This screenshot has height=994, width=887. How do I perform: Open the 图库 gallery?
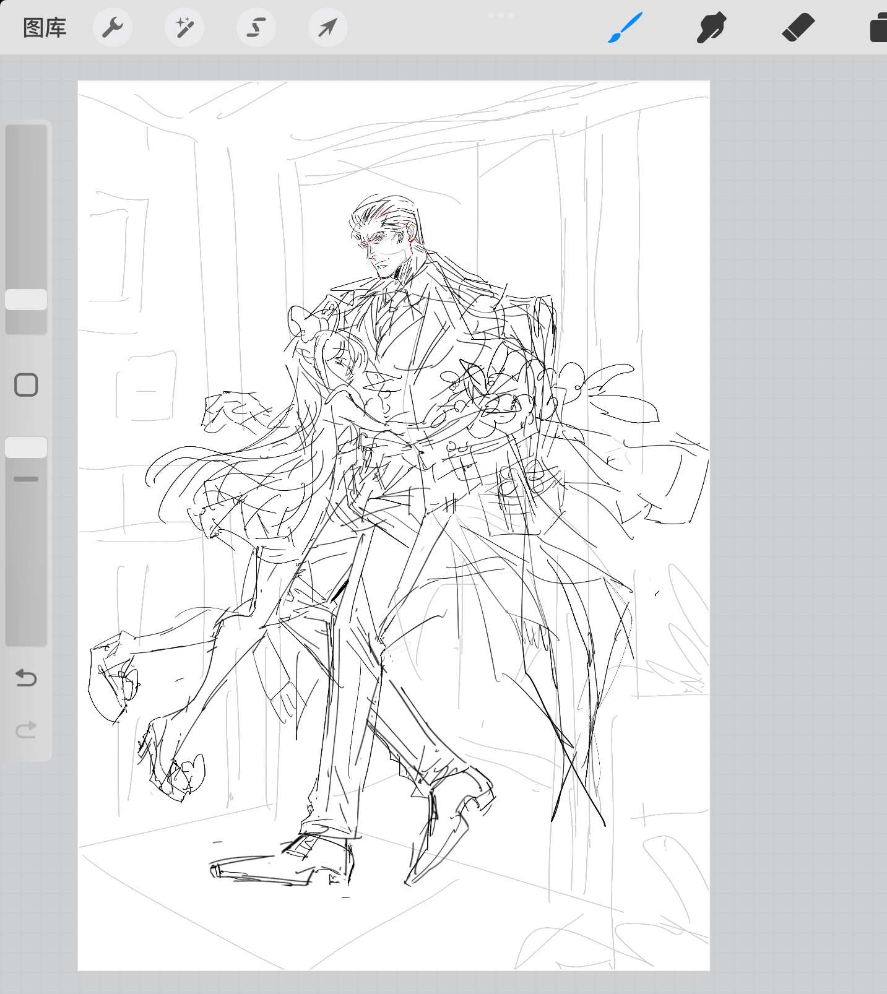click(45, 28)
